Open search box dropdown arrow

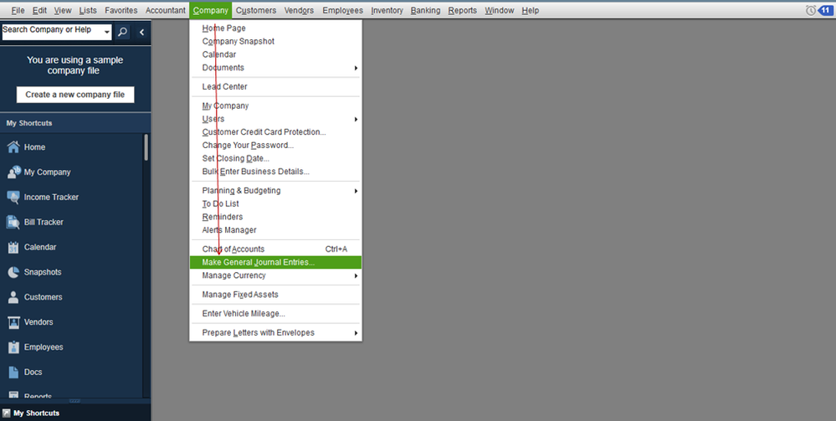[106, 33]
